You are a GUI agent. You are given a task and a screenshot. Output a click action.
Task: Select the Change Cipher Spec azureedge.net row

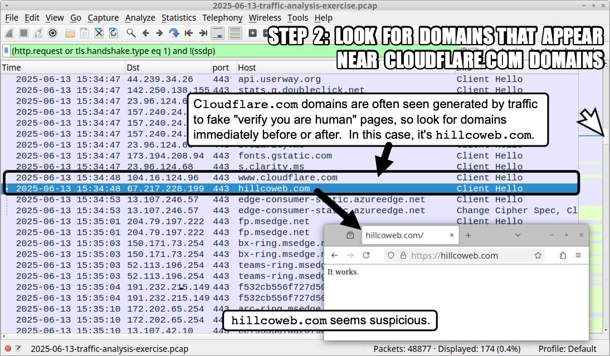(x=290, y=211)
